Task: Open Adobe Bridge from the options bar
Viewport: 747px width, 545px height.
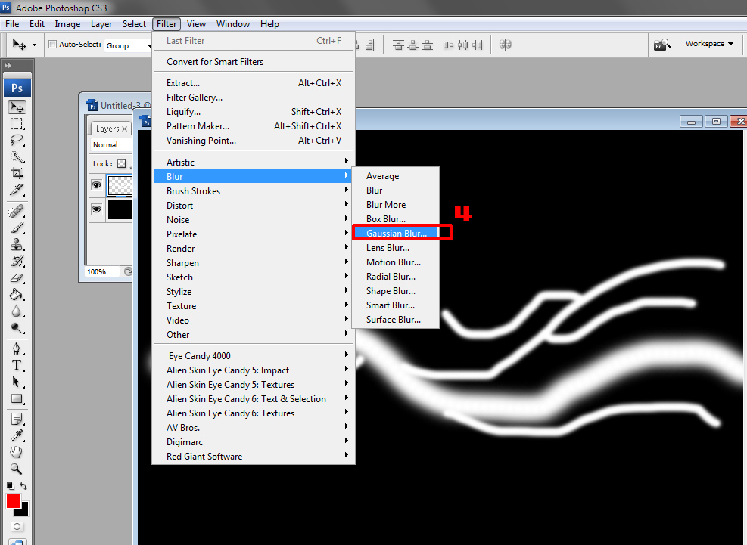Action: 661,45
